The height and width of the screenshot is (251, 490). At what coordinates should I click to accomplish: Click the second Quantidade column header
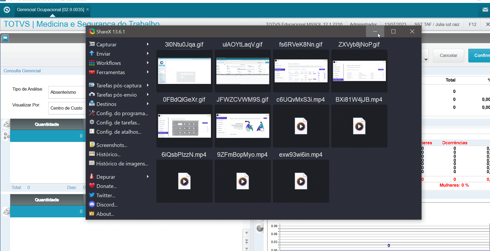point(47,200)
